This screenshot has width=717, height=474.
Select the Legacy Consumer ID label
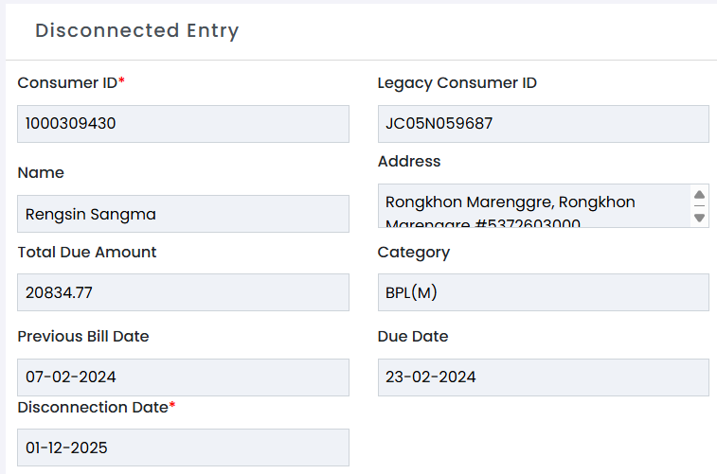457,82
